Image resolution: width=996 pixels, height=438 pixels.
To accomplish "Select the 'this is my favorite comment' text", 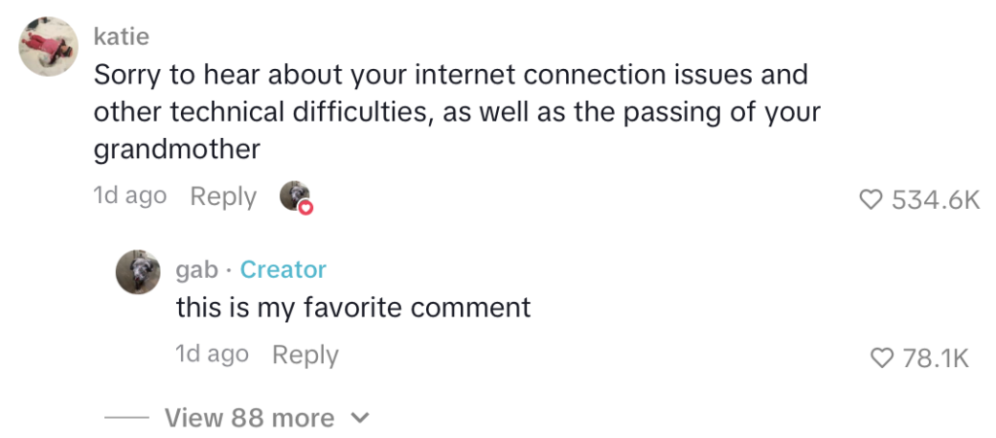I will point(353,308).
